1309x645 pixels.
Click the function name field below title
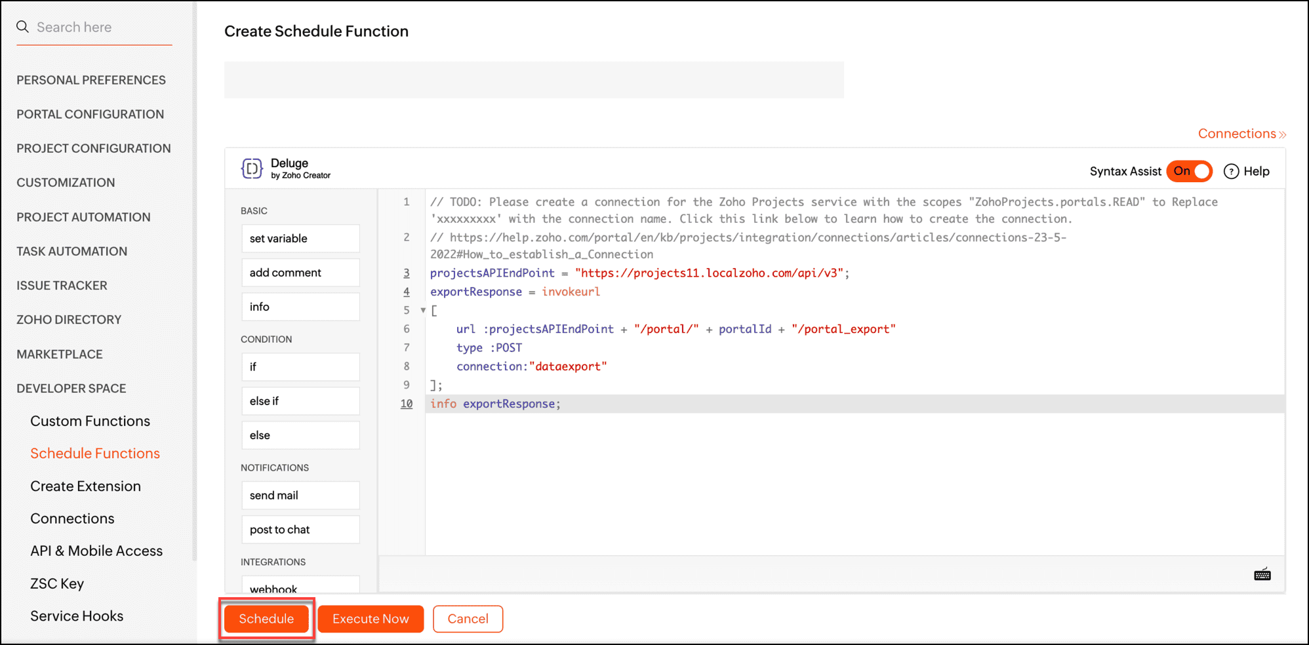(533, 80)
